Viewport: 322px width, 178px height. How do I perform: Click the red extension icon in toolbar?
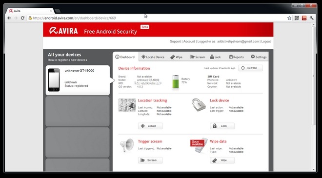[304, 18]
